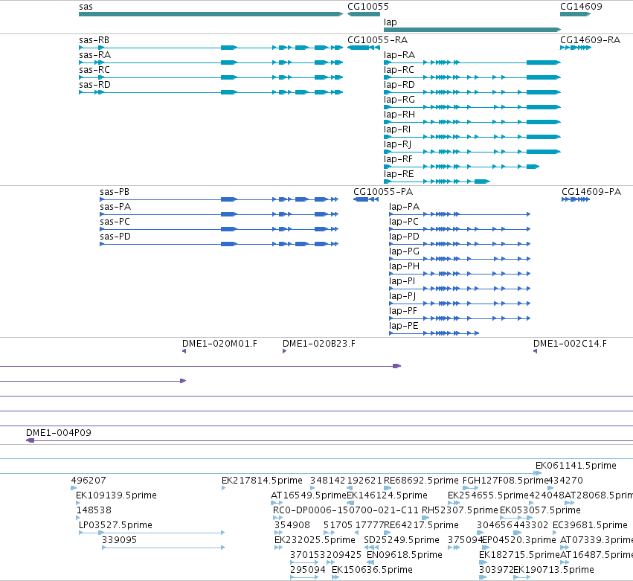
Task: Select the CG10055-RA transcript label
Action: [377, 40]
